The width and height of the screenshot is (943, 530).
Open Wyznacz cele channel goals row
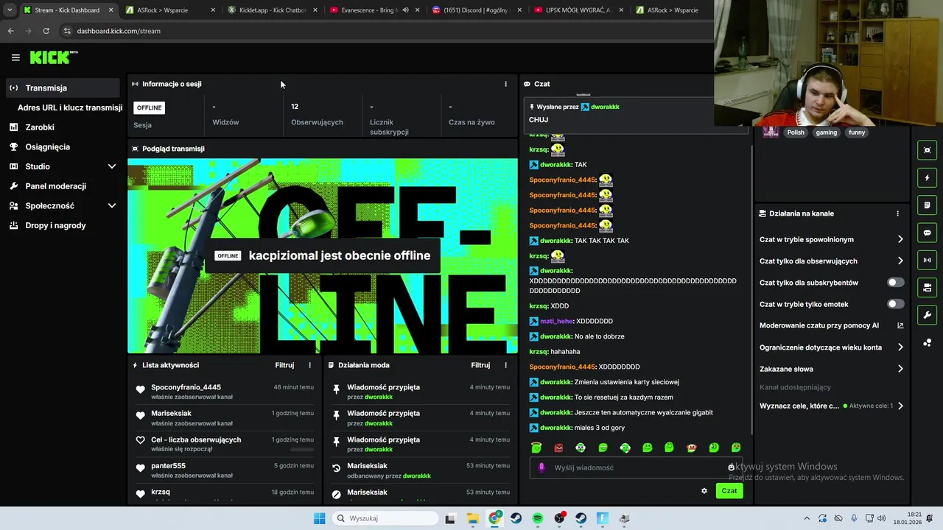click(831, 406)
